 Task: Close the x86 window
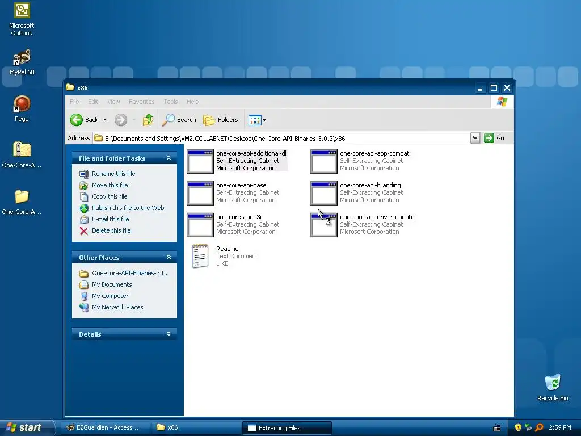[507, 88]
